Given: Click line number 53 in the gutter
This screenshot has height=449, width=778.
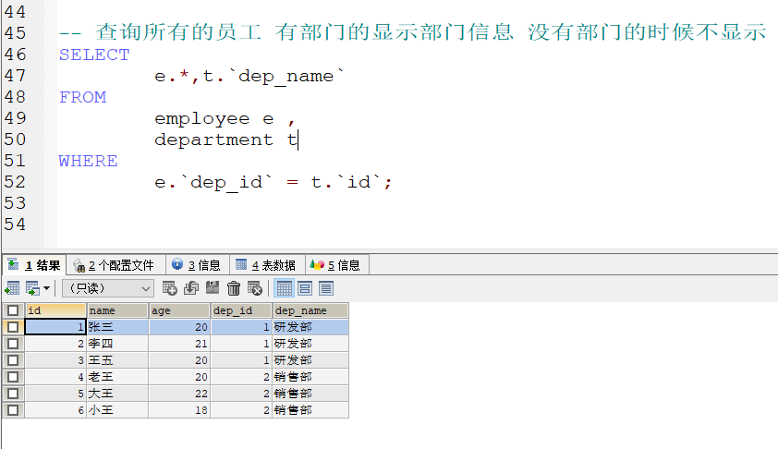Looking at the screenshot, I should (15, 203).
